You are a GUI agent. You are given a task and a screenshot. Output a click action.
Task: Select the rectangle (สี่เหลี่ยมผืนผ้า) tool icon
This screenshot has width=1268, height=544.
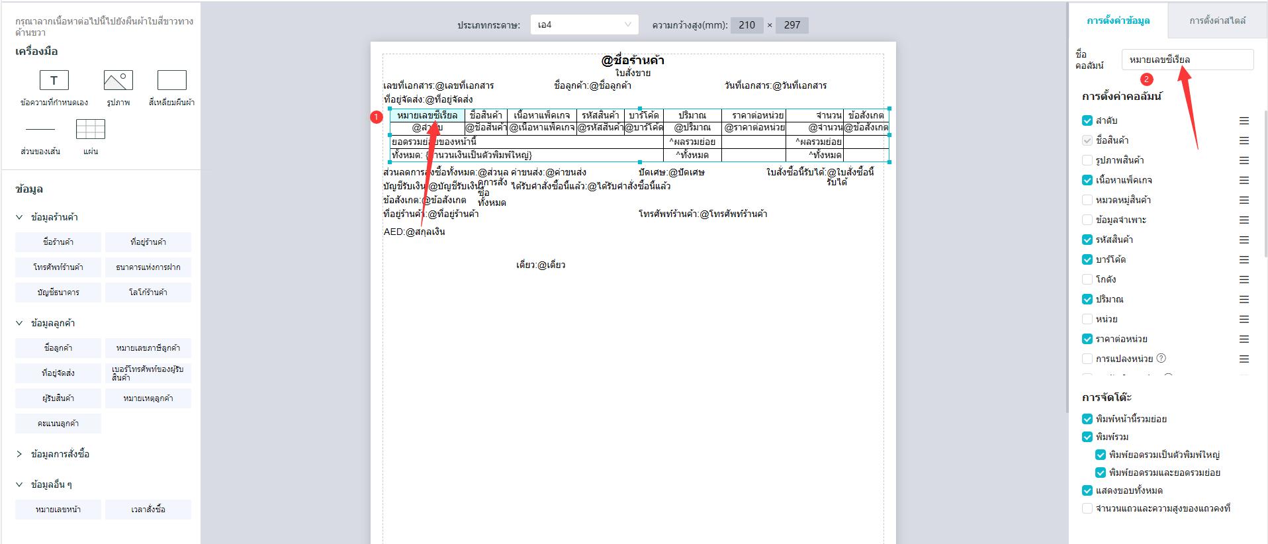[x=171, y=80]
